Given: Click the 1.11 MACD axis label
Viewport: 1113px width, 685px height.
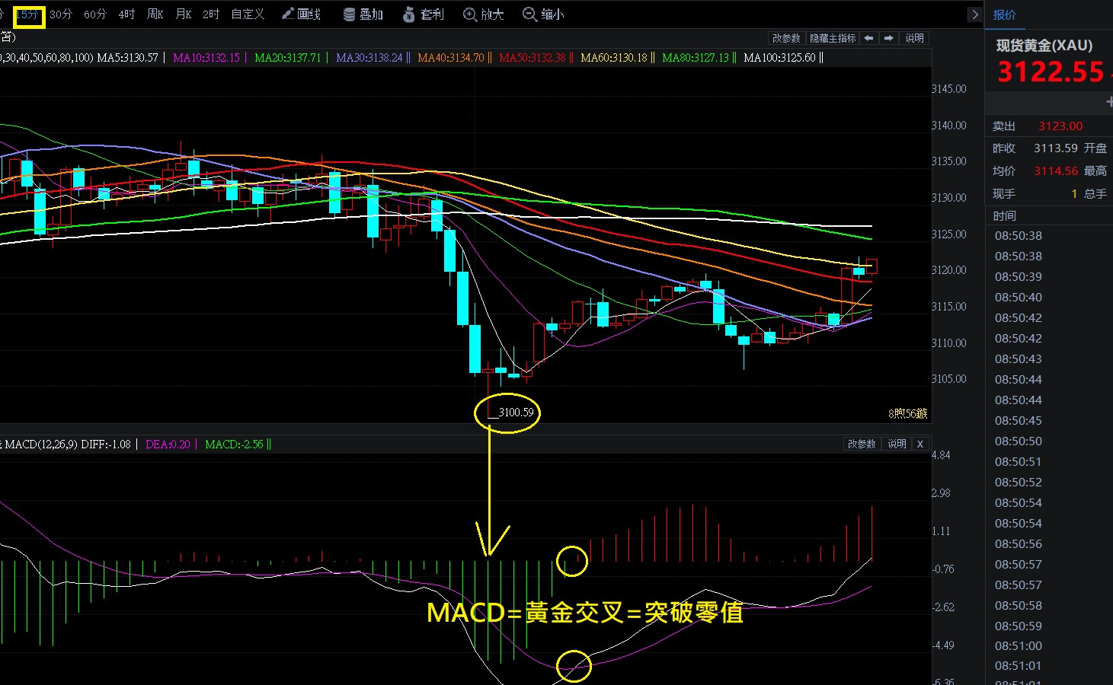Looking at the screenshot, I should click(942, 531).
